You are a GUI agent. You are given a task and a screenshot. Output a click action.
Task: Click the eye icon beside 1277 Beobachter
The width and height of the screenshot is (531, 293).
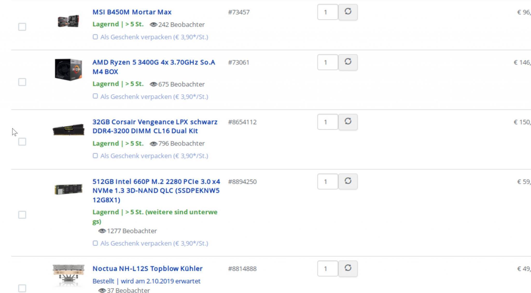[102, 231]
